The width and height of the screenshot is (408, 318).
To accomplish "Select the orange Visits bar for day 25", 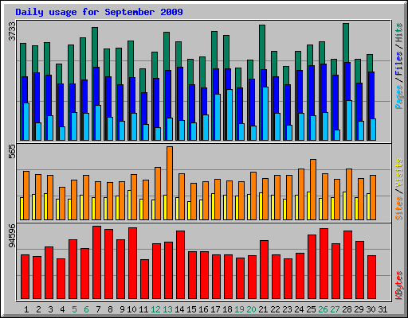I will point(313,189).
